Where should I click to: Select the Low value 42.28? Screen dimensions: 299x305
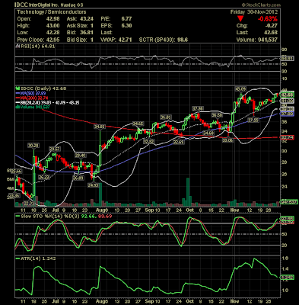point(53,33)
